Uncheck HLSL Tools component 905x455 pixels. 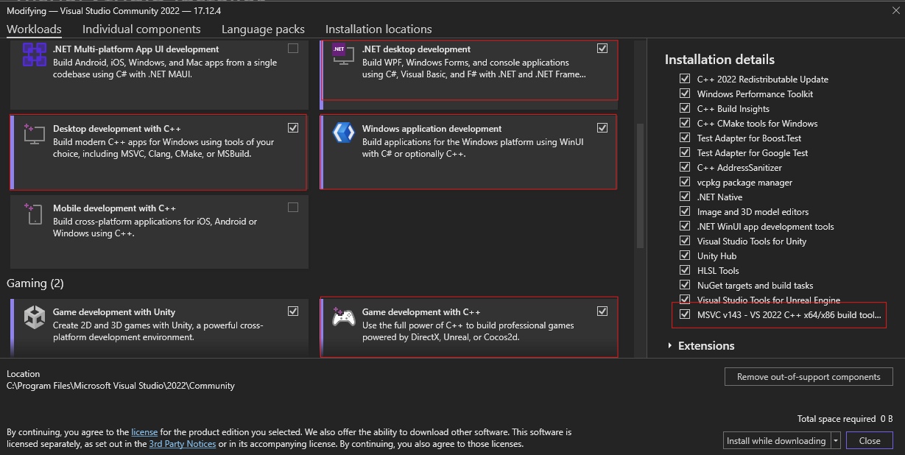(x=685, y=270)
